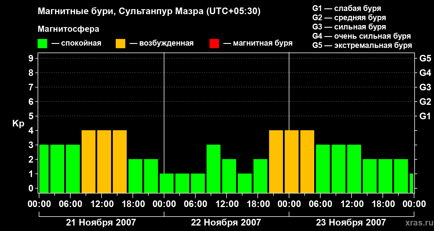Click the green bar above 18:00 on 21 Ноября
This screenshot has width=434, height=231.
[x=135, y=176]
